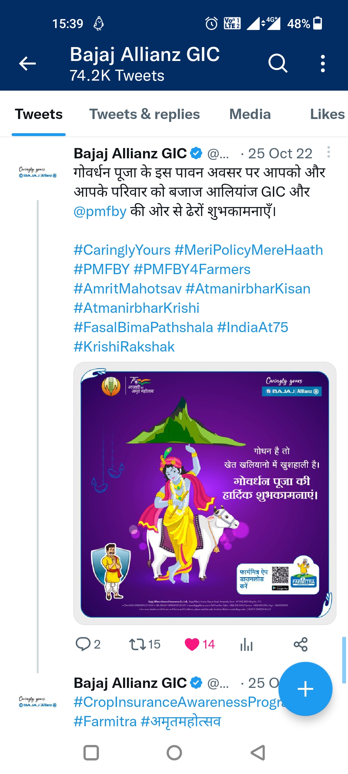Unlike the tweet with 14 likes

[x=192, y=644]
